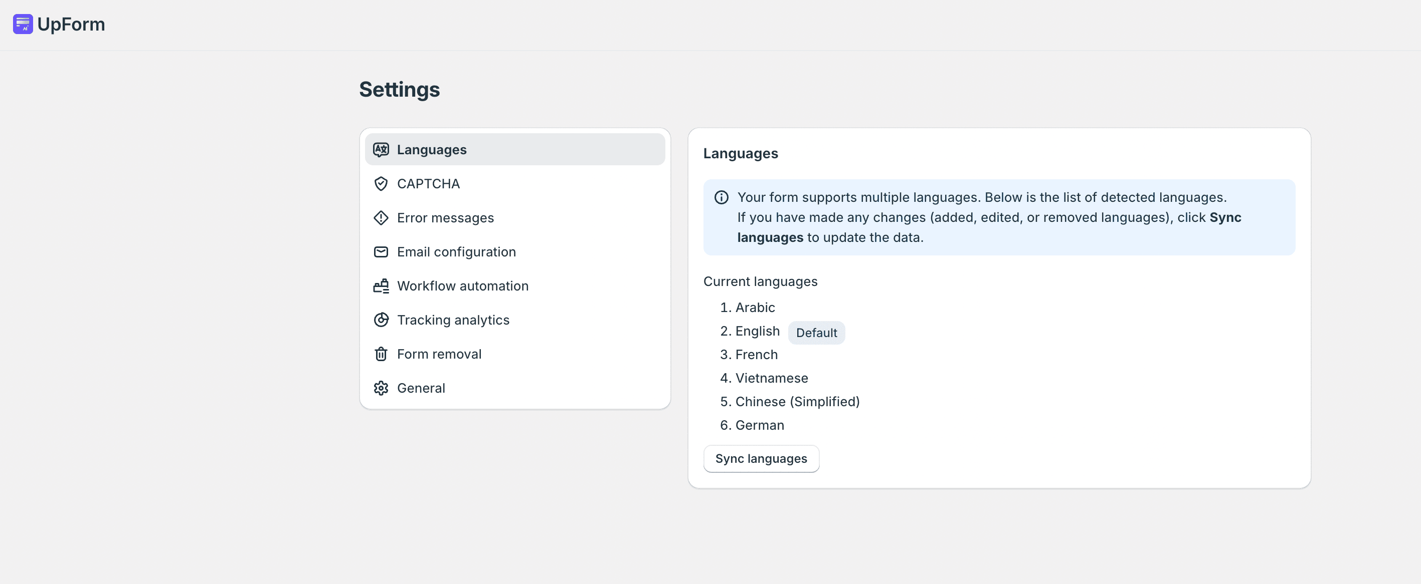Open the General settings section
The image size is (1421, 584).
514,389
